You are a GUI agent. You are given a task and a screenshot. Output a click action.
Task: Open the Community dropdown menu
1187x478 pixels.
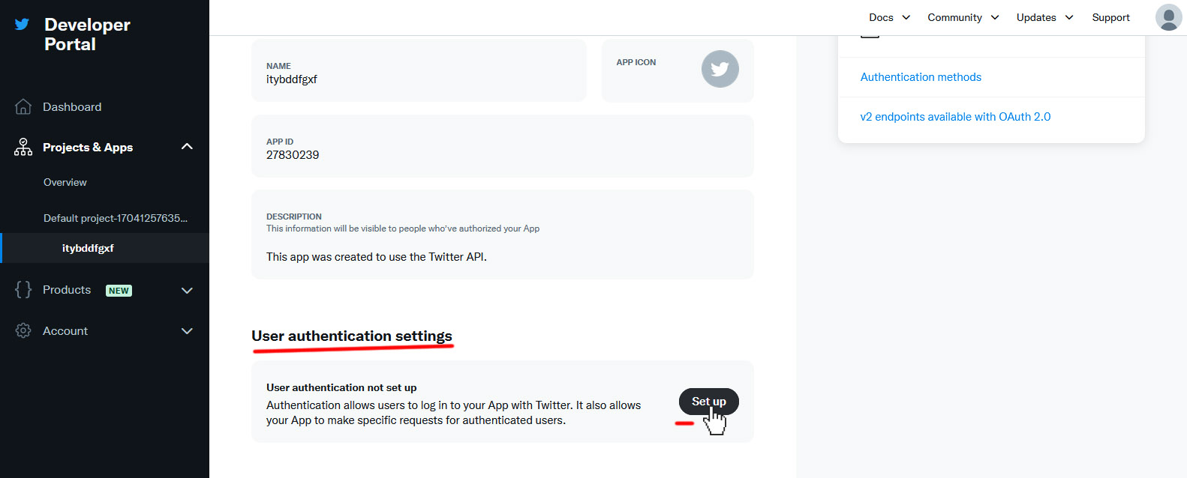pos(963,17)
